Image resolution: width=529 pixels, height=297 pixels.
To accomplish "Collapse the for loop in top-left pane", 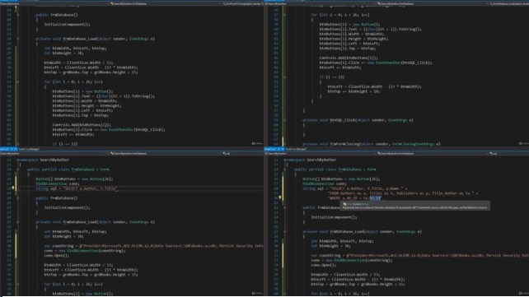I will [x=18, y=81].
